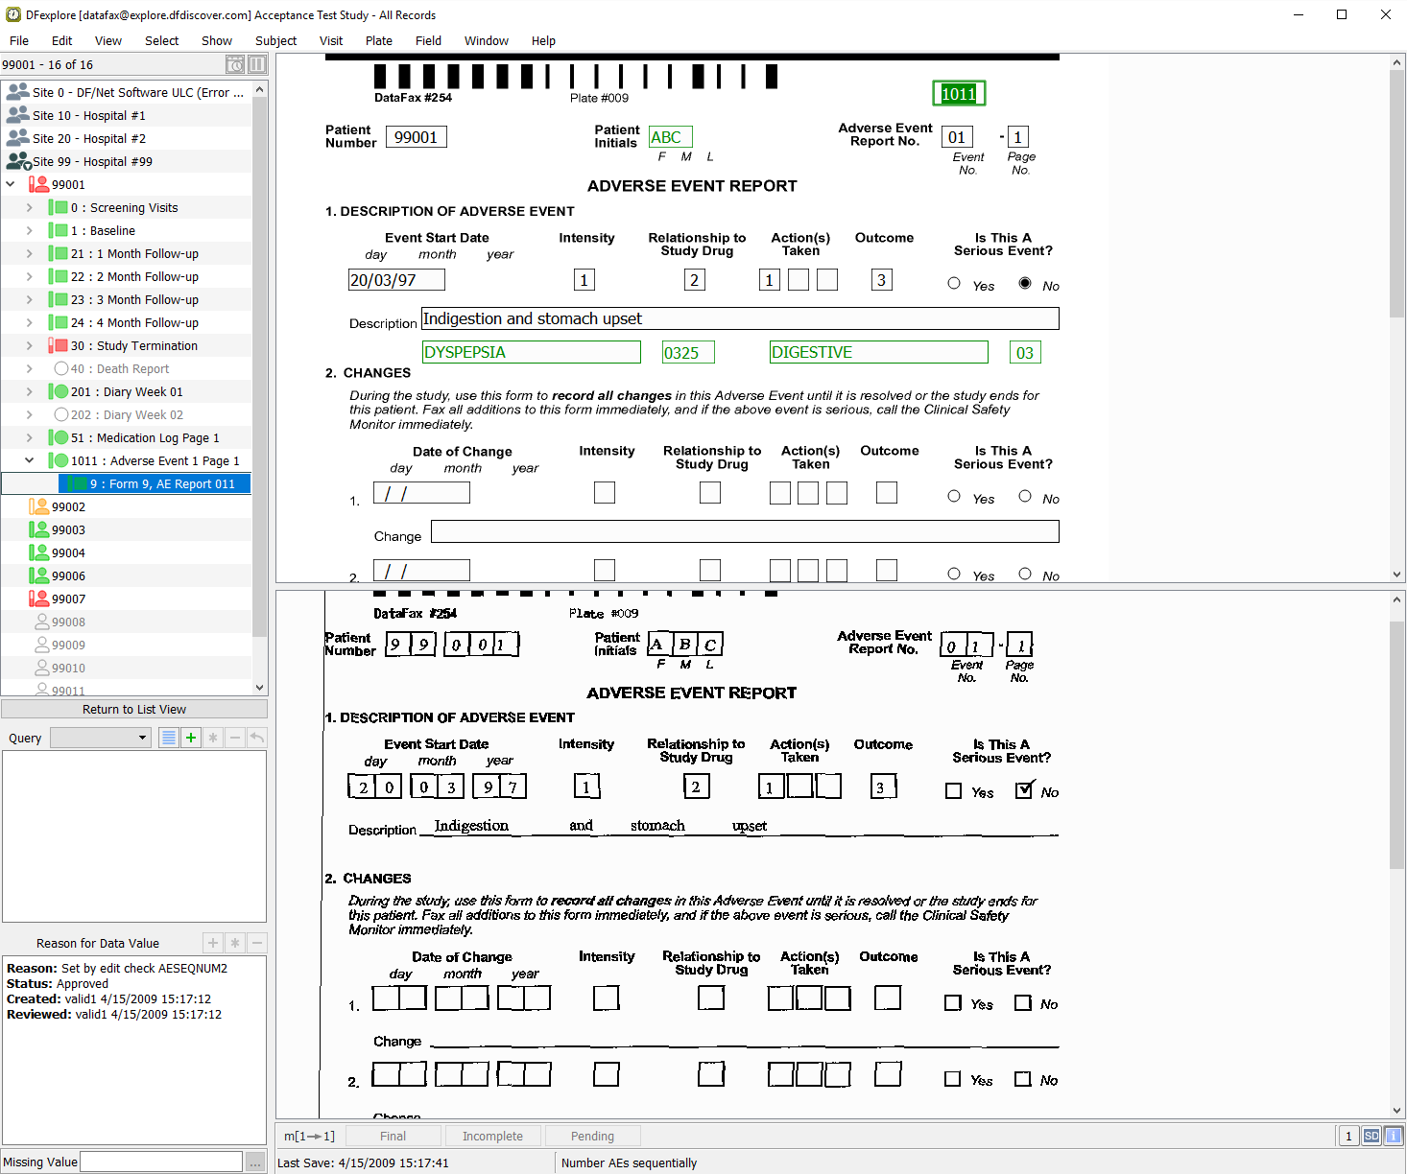Click the SD source document icon
The height and width of the screenshot is (1174, 1407).
[x=1371, y=1136]
